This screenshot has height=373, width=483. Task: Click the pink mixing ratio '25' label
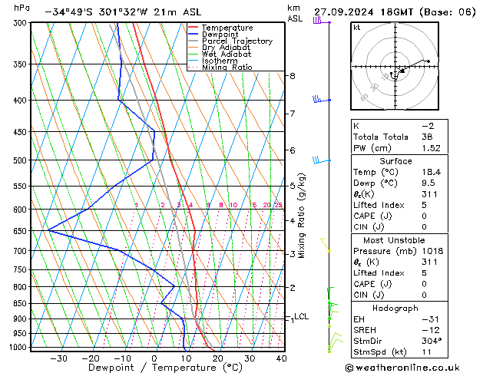(278, 205)
